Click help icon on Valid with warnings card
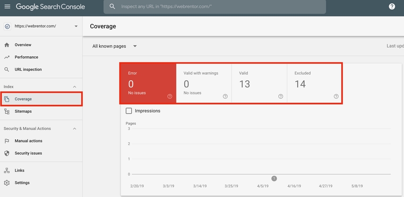Image resolution: width=404 pixels, height=197 pixels. click(x=225, y=96)
